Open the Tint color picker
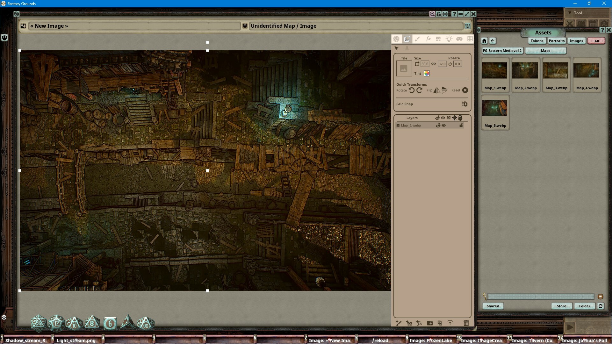This screenshot has width=612, height=344. point(426,74)
